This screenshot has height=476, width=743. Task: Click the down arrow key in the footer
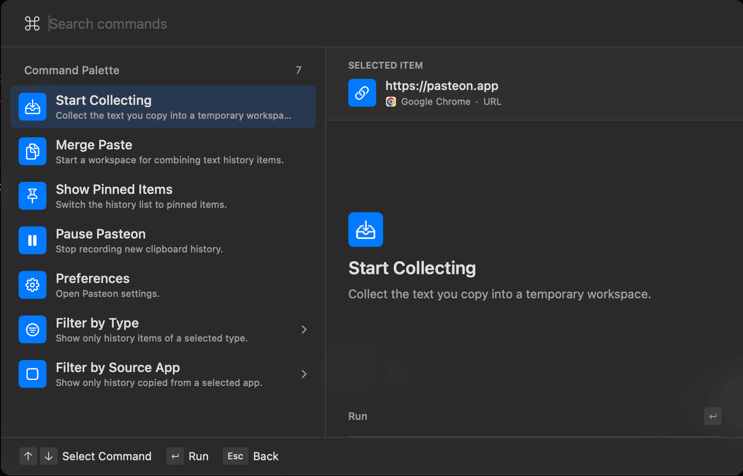click(49, 456)
